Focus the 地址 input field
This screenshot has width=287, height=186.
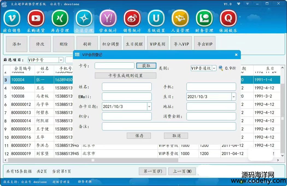pyautogui.click(x=211, y=106)
